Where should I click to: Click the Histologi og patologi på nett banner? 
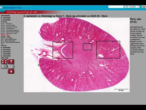(x=22, y=12)
